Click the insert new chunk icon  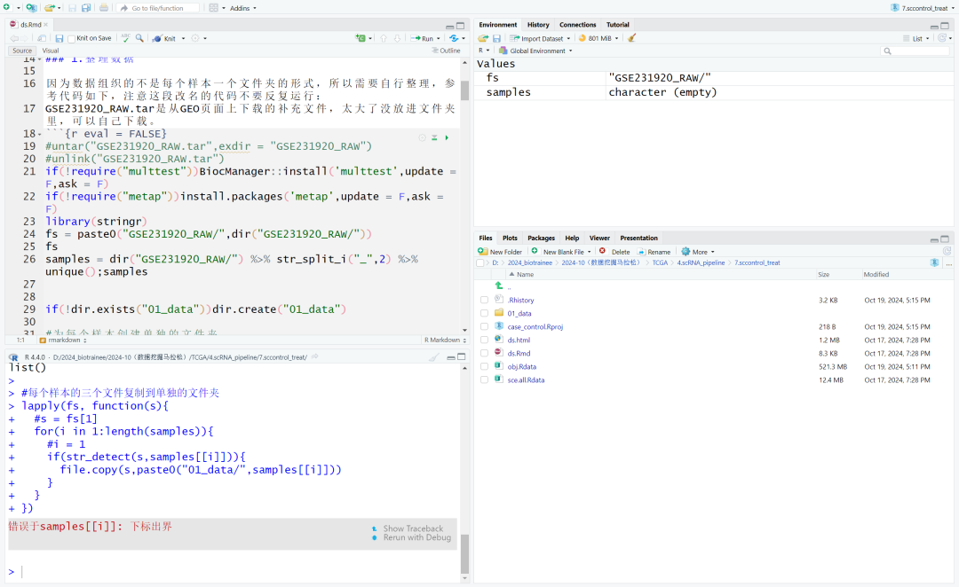click(361, 38)
